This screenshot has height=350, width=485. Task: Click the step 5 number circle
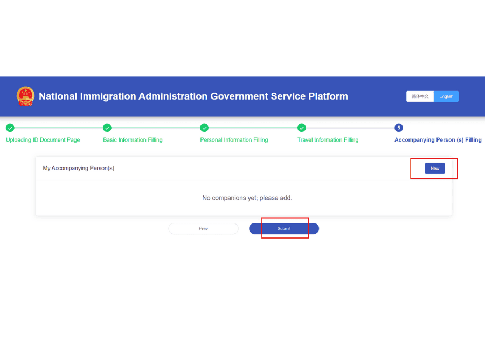point(398,128)
